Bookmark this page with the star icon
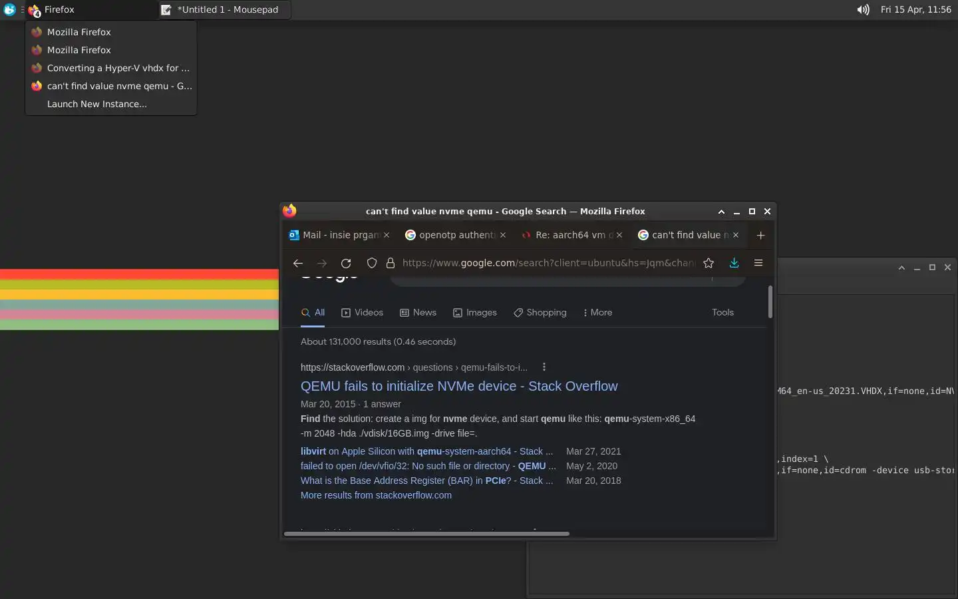The height and width of the screenshot is (599, 958). point(709,263)
